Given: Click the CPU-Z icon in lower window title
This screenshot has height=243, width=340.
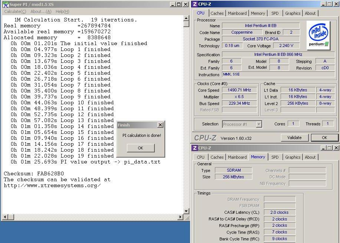Looking at the screenshot, I should 195,148.
